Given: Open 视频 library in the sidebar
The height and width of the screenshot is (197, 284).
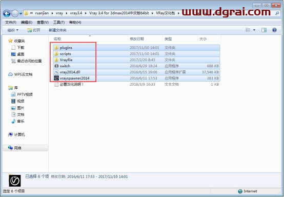Looking at the screenshot, I should click(x=21, y=101).
